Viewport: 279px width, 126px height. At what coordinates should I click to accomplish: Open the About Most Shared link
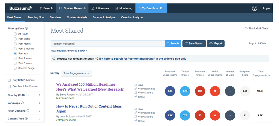point(259,28)
